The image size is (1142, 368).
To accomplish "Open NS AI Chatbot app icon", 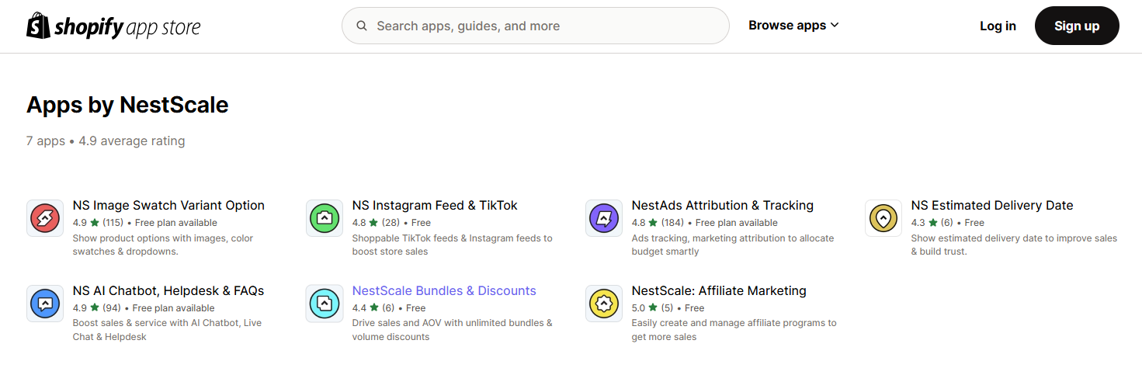I will click(45, 304).
